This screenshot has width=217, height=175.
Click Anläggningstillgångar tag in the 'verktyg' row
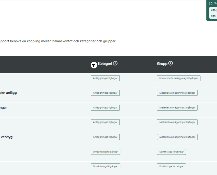click(x=105, y=137)
